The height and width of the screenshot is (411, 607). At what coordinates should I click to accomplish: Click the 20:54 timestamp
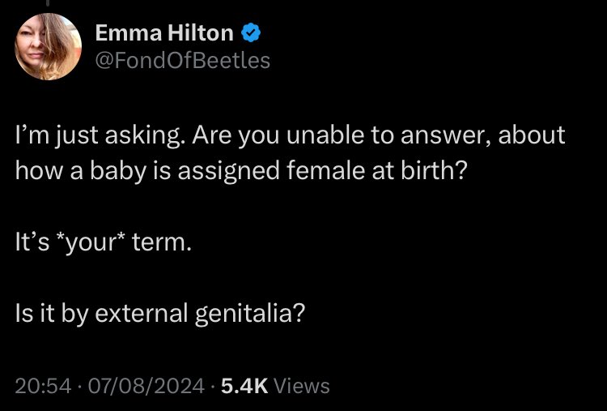[x=43, y=386]
